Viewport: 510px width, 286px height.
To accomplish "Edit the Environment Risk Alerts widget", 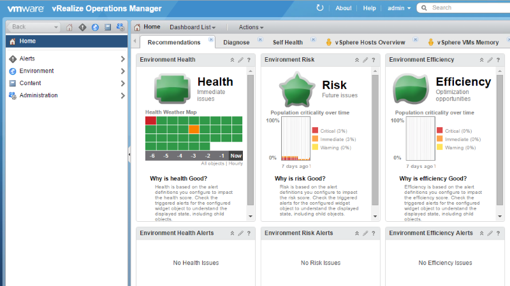I will click(365, 233).
